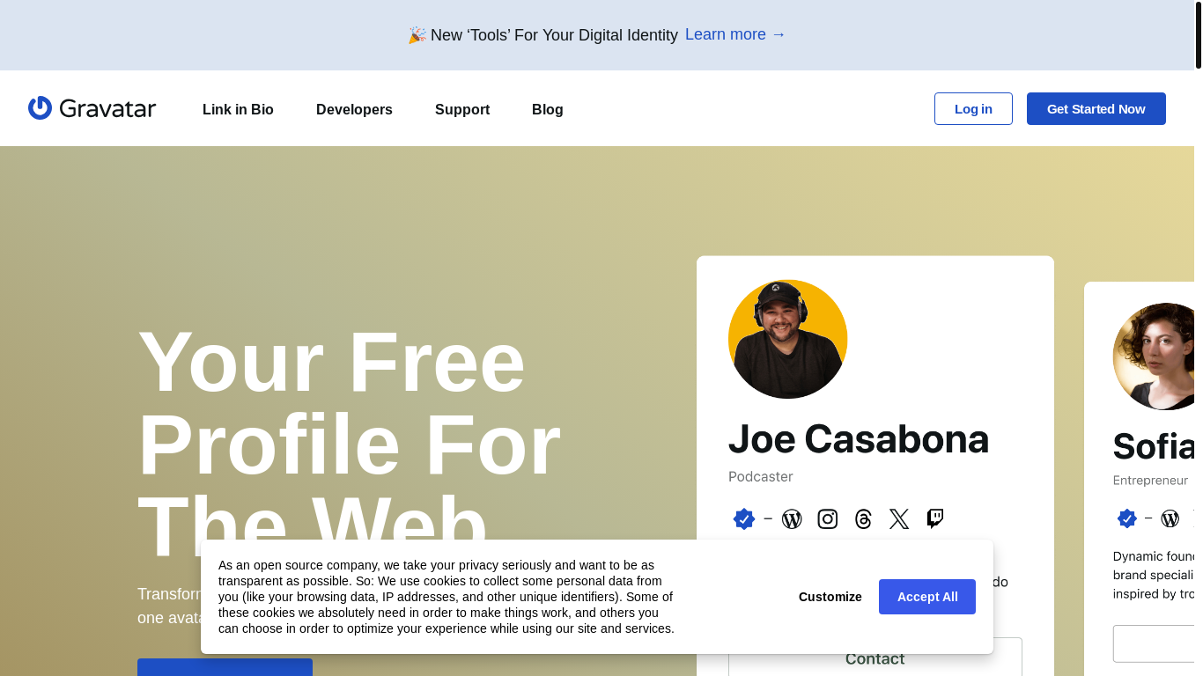The image size is (1203, 676).
Task: Click Sofia's avatar photo
Action: point(1154,356)
